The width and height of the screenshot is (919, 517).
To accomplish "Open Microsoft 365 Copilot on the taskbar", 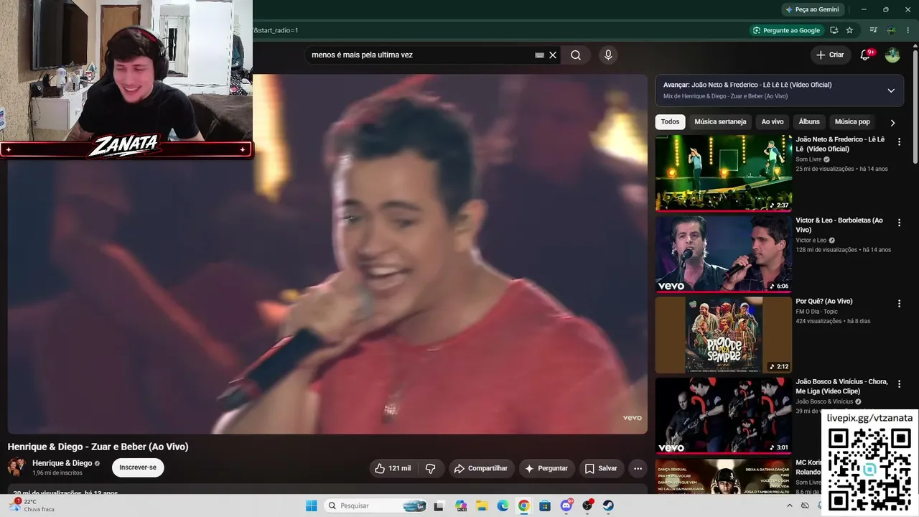I will coord(461,506).
